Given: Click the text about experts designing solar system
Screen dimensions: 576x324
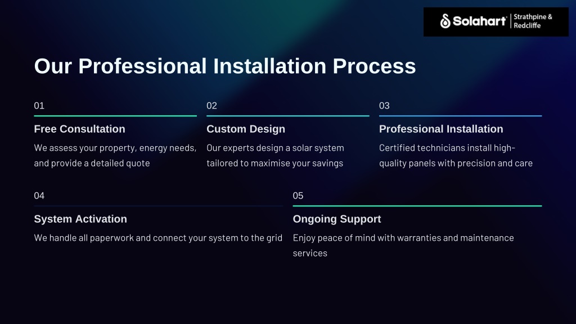Looking at the screenshot, I should pos(275,156).
